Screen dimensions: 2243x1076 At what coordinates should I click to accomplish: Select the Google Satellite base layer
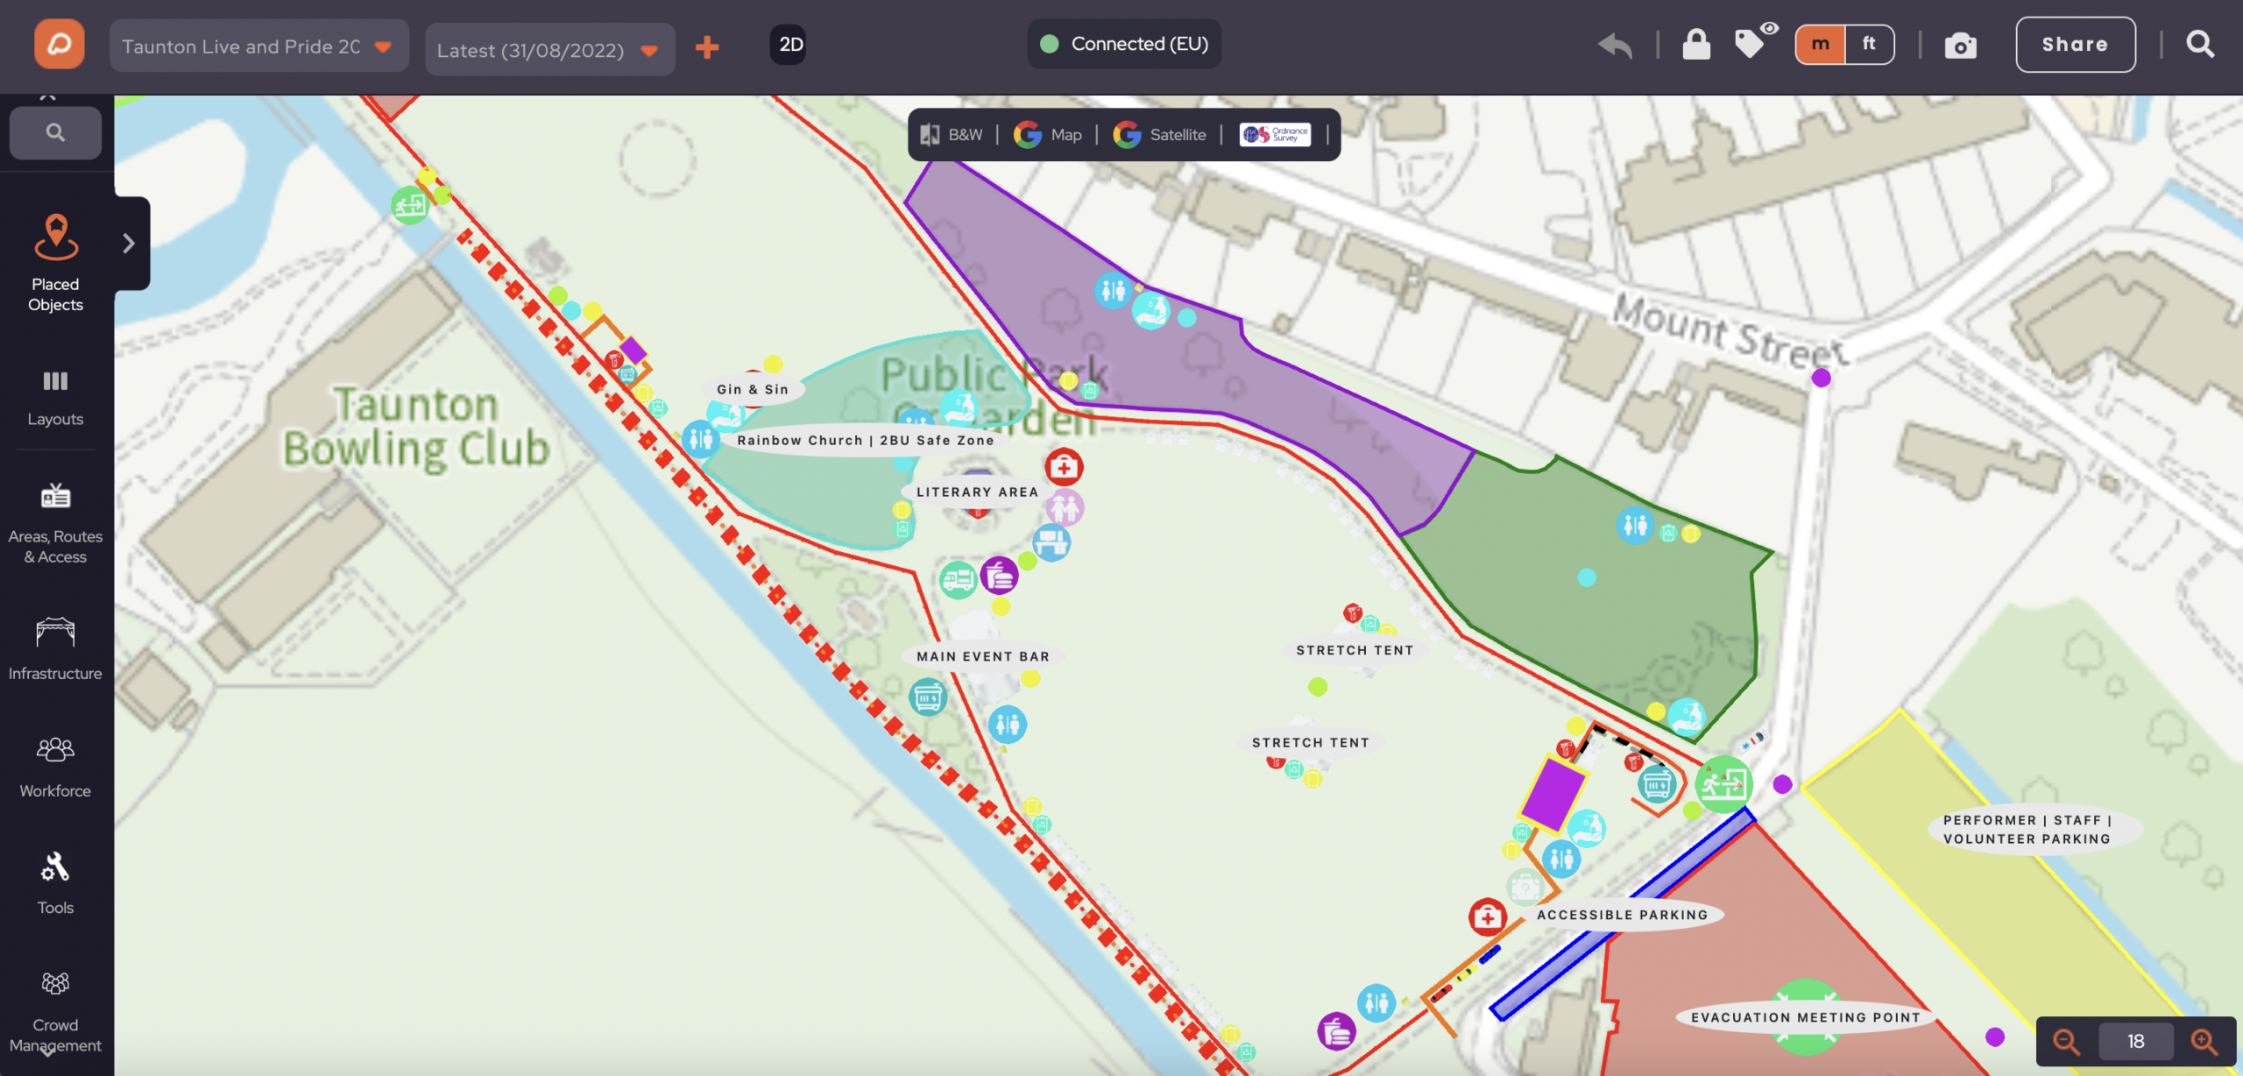[x=1160, y=135]
